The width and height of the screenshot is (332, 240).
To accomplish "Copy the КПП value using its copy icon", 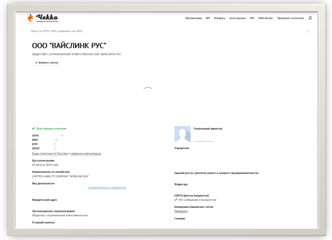I will tap(55, 144).
